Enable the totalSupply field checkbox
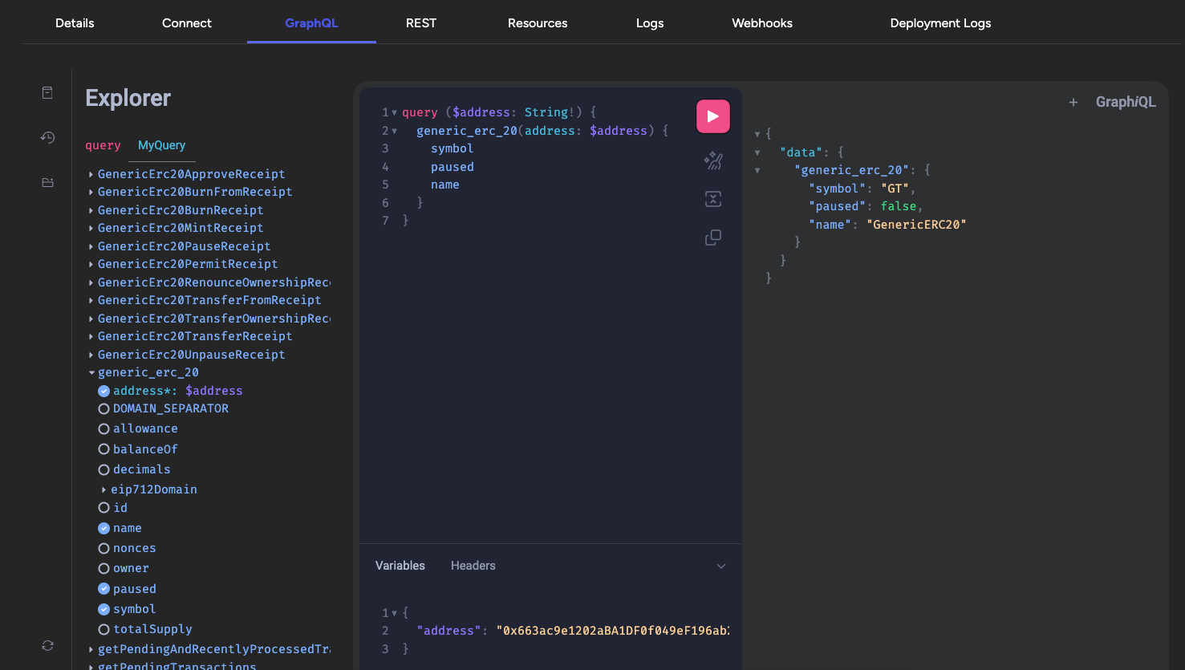 point(103,628)
